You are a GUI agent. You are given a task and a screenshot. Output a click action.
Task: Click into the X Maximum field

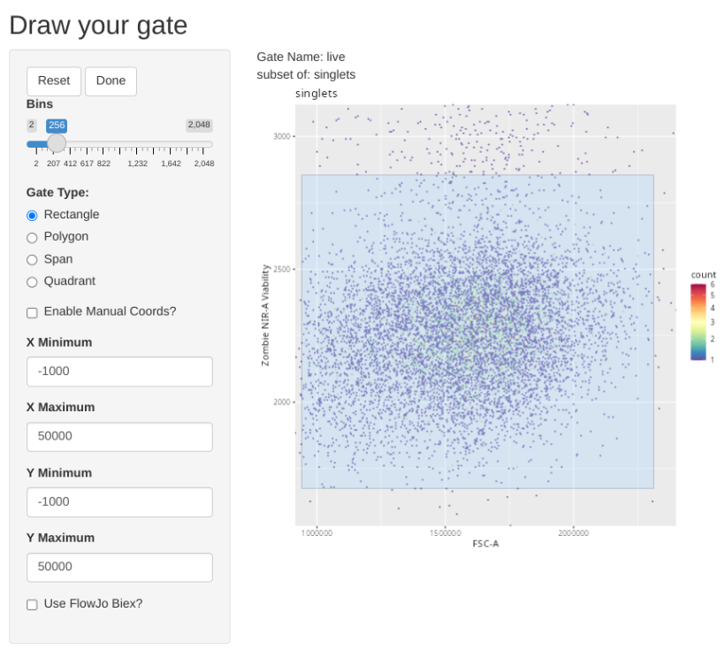tap(119, 437)
